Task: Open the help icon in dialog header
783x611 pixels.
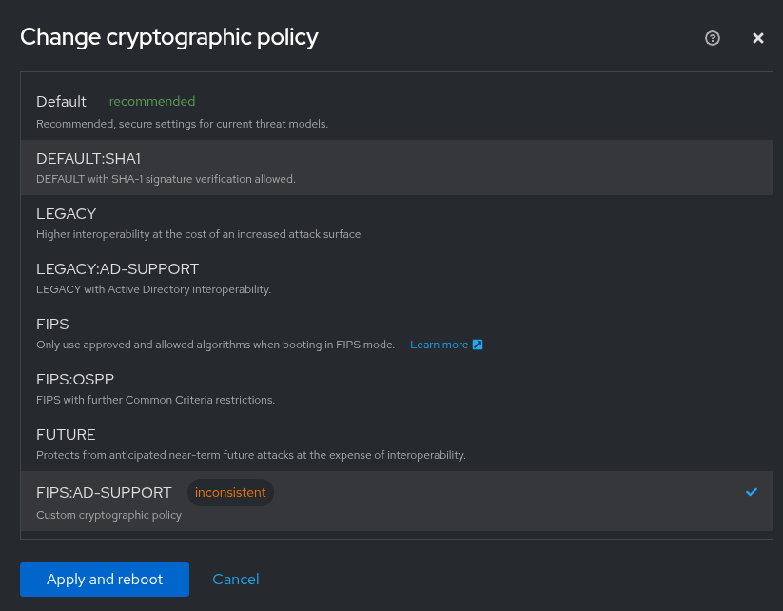Action: coord(713,38)
